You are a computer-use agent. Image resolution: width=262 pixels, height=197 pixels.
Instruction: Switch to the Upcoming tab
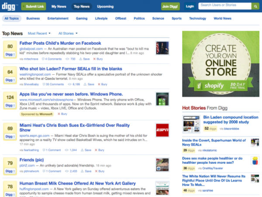[x=105, y=7]
